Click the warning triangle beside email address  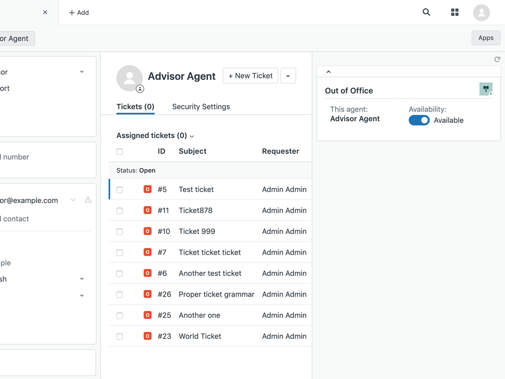click(88, 200)
